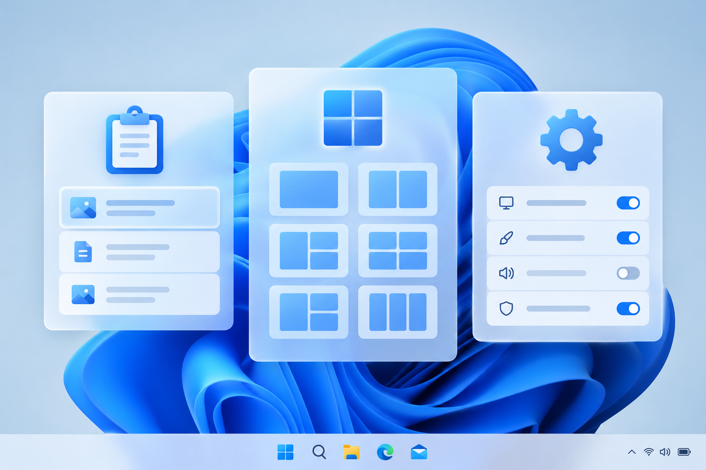
Task: Pick the three vertical columns snap layout
Action: (398, 312)
